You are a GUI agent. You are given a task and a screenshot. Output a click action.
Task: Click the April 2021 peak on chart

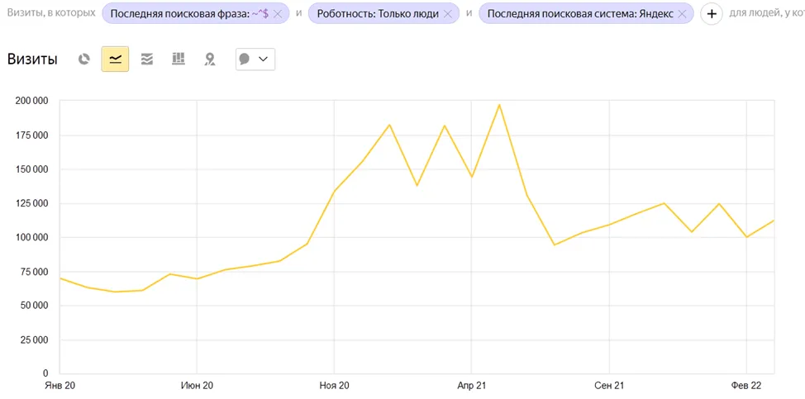tap(499, 105)
